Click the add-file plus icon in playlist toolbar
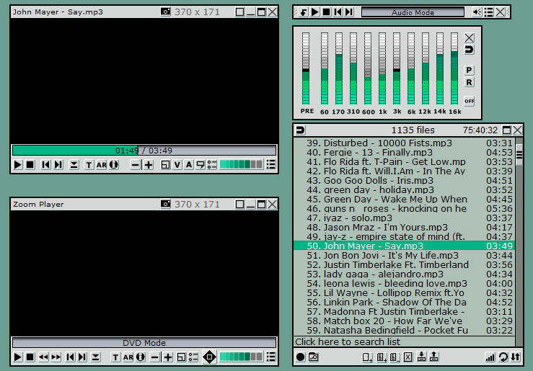Screen dimensions: 533x371 [x=367, y=357]
